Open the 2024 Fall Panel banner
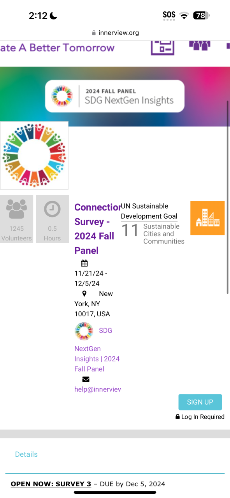 (115, 96)
